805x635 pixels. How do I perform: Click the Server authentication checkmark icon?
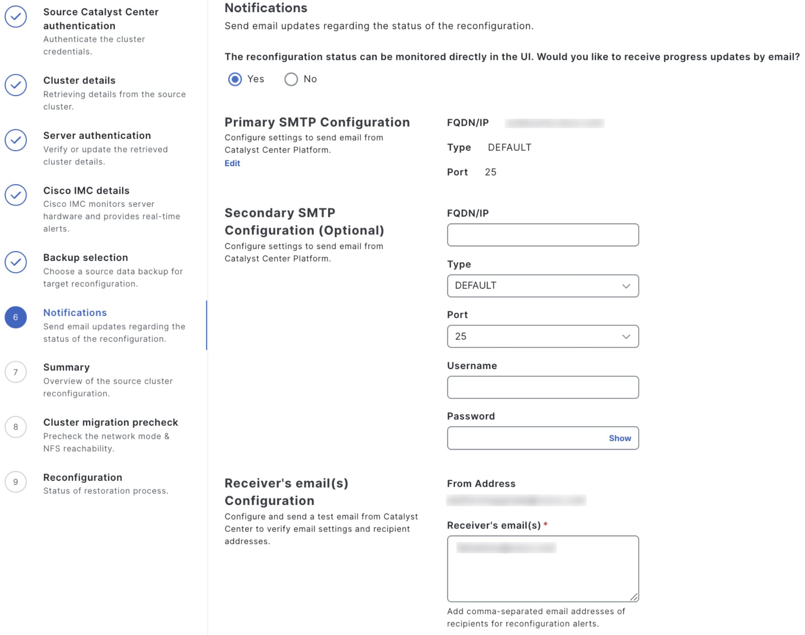(16, 140)
